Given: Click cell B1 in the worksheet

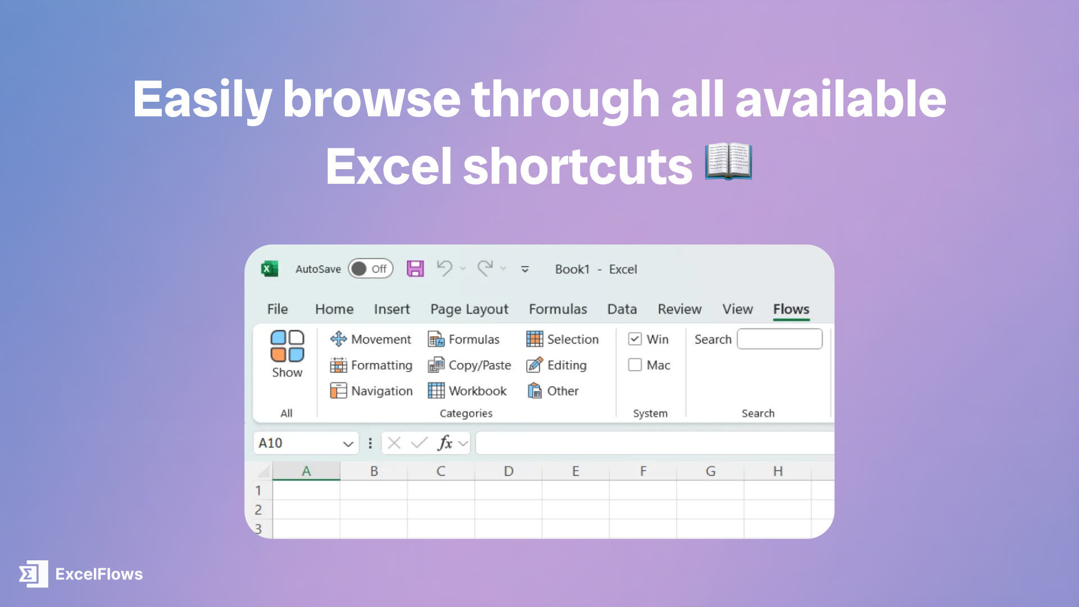Looking at the screenshot, I should (x=374, y=491).
